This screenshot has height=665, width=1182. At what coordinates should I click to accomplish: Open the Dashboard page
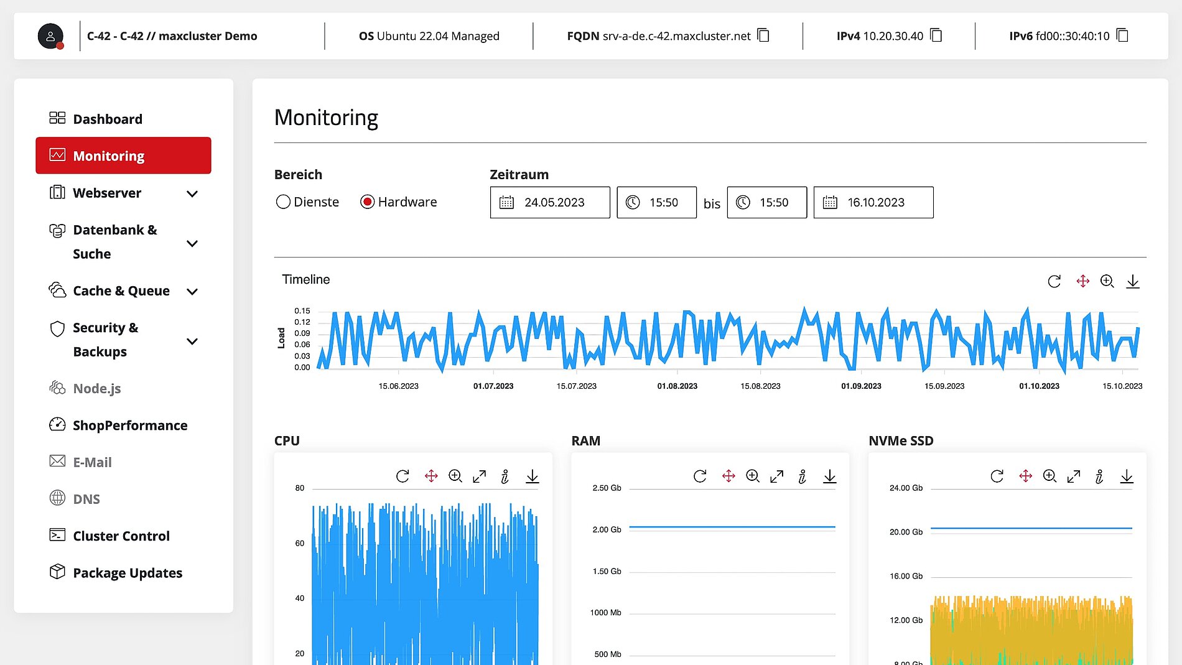click(x=107, y=119)
